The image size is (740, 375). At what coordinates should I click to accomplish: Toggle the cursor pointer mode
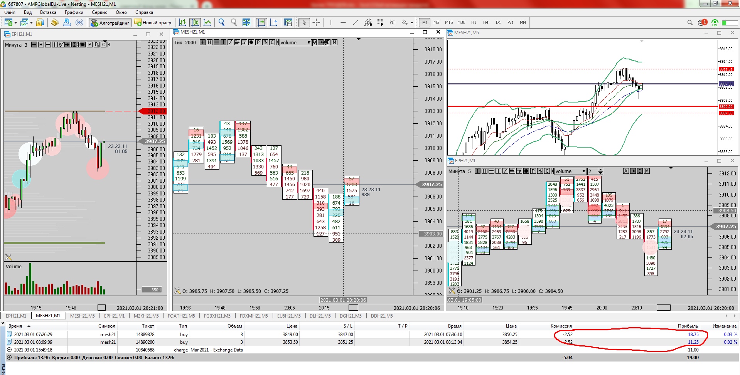(304, 22)
